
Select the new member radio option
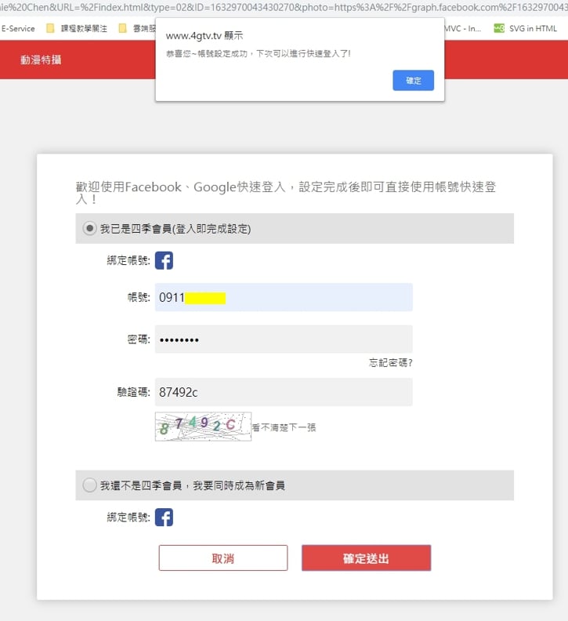(90, 485)
